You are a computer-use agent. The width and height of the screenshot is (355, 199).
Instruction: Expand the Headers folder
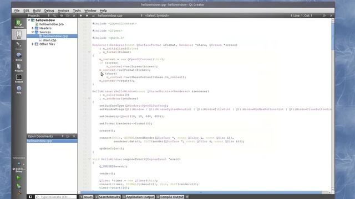click(33, 28)
